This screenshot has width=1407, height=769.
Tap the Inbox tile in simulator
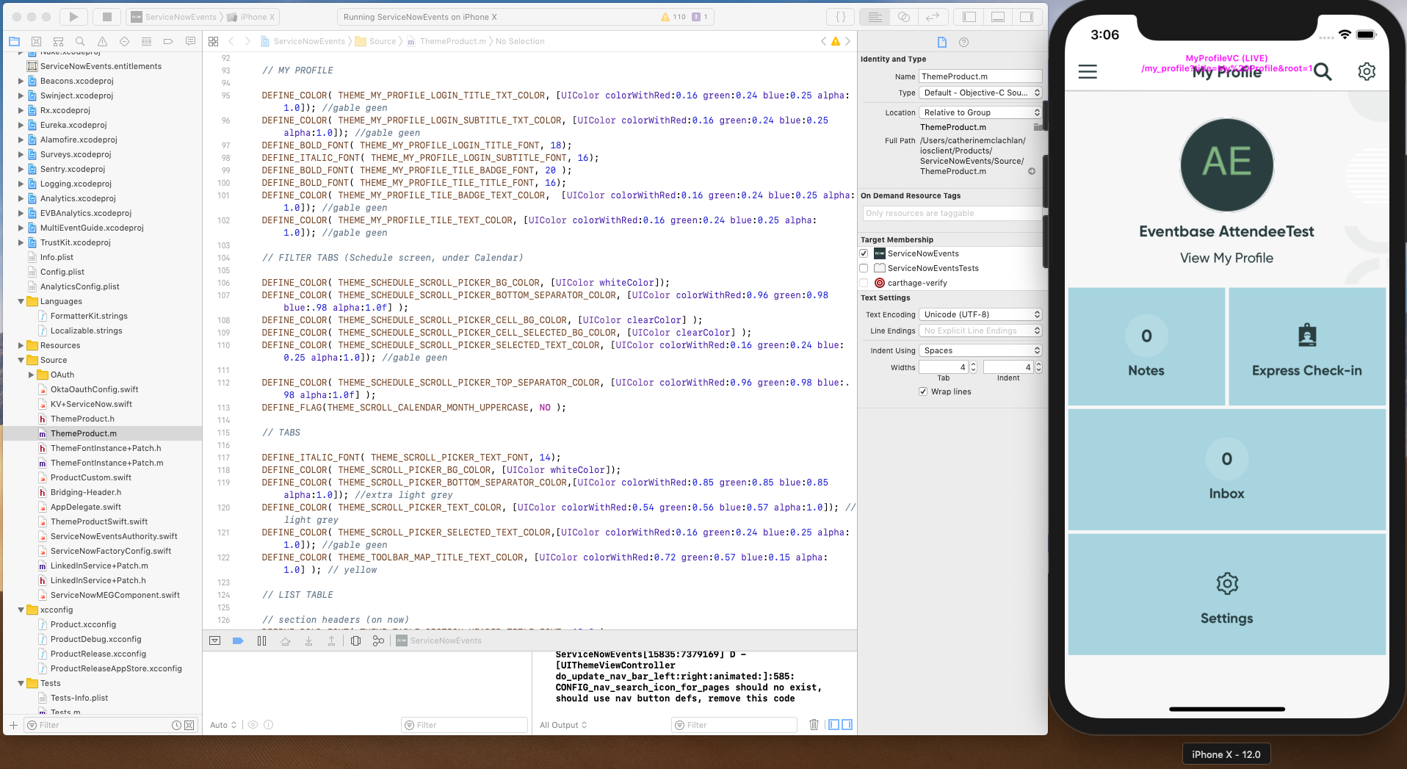coord(1226,470)
